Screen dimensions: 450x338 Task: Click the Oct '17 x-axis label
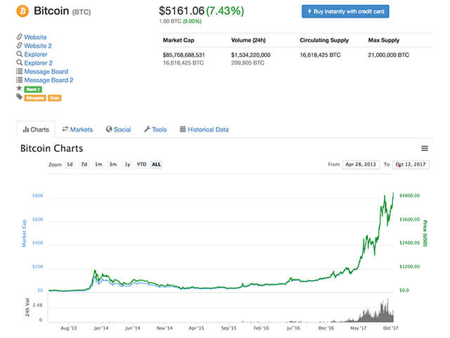tap(391, 328)
